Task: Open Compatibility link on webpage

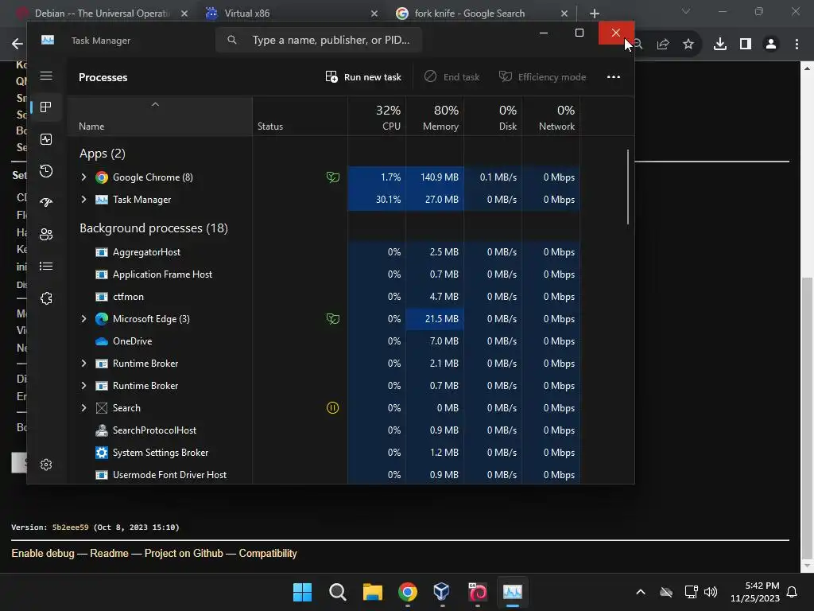Action: (x=268, y=554)
